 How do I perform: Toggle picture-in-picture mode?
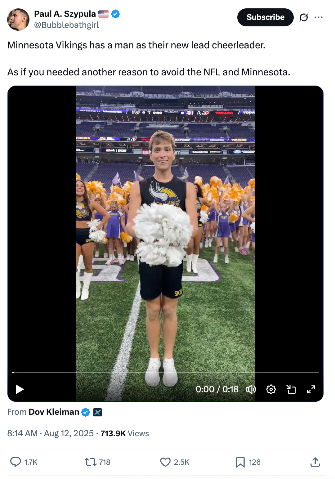[291, 389]
